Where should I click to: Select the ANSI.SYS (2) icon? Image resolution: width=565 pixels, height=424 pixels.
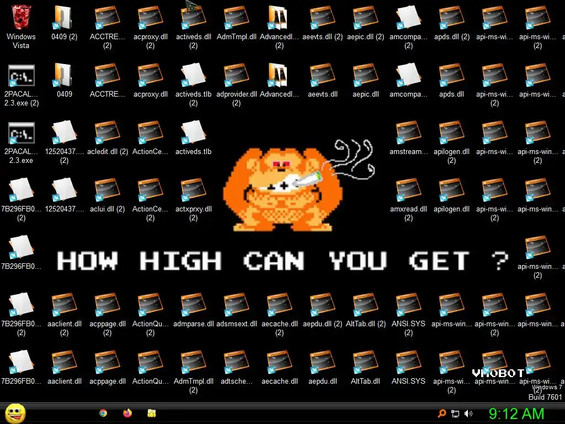pos(408,305)
